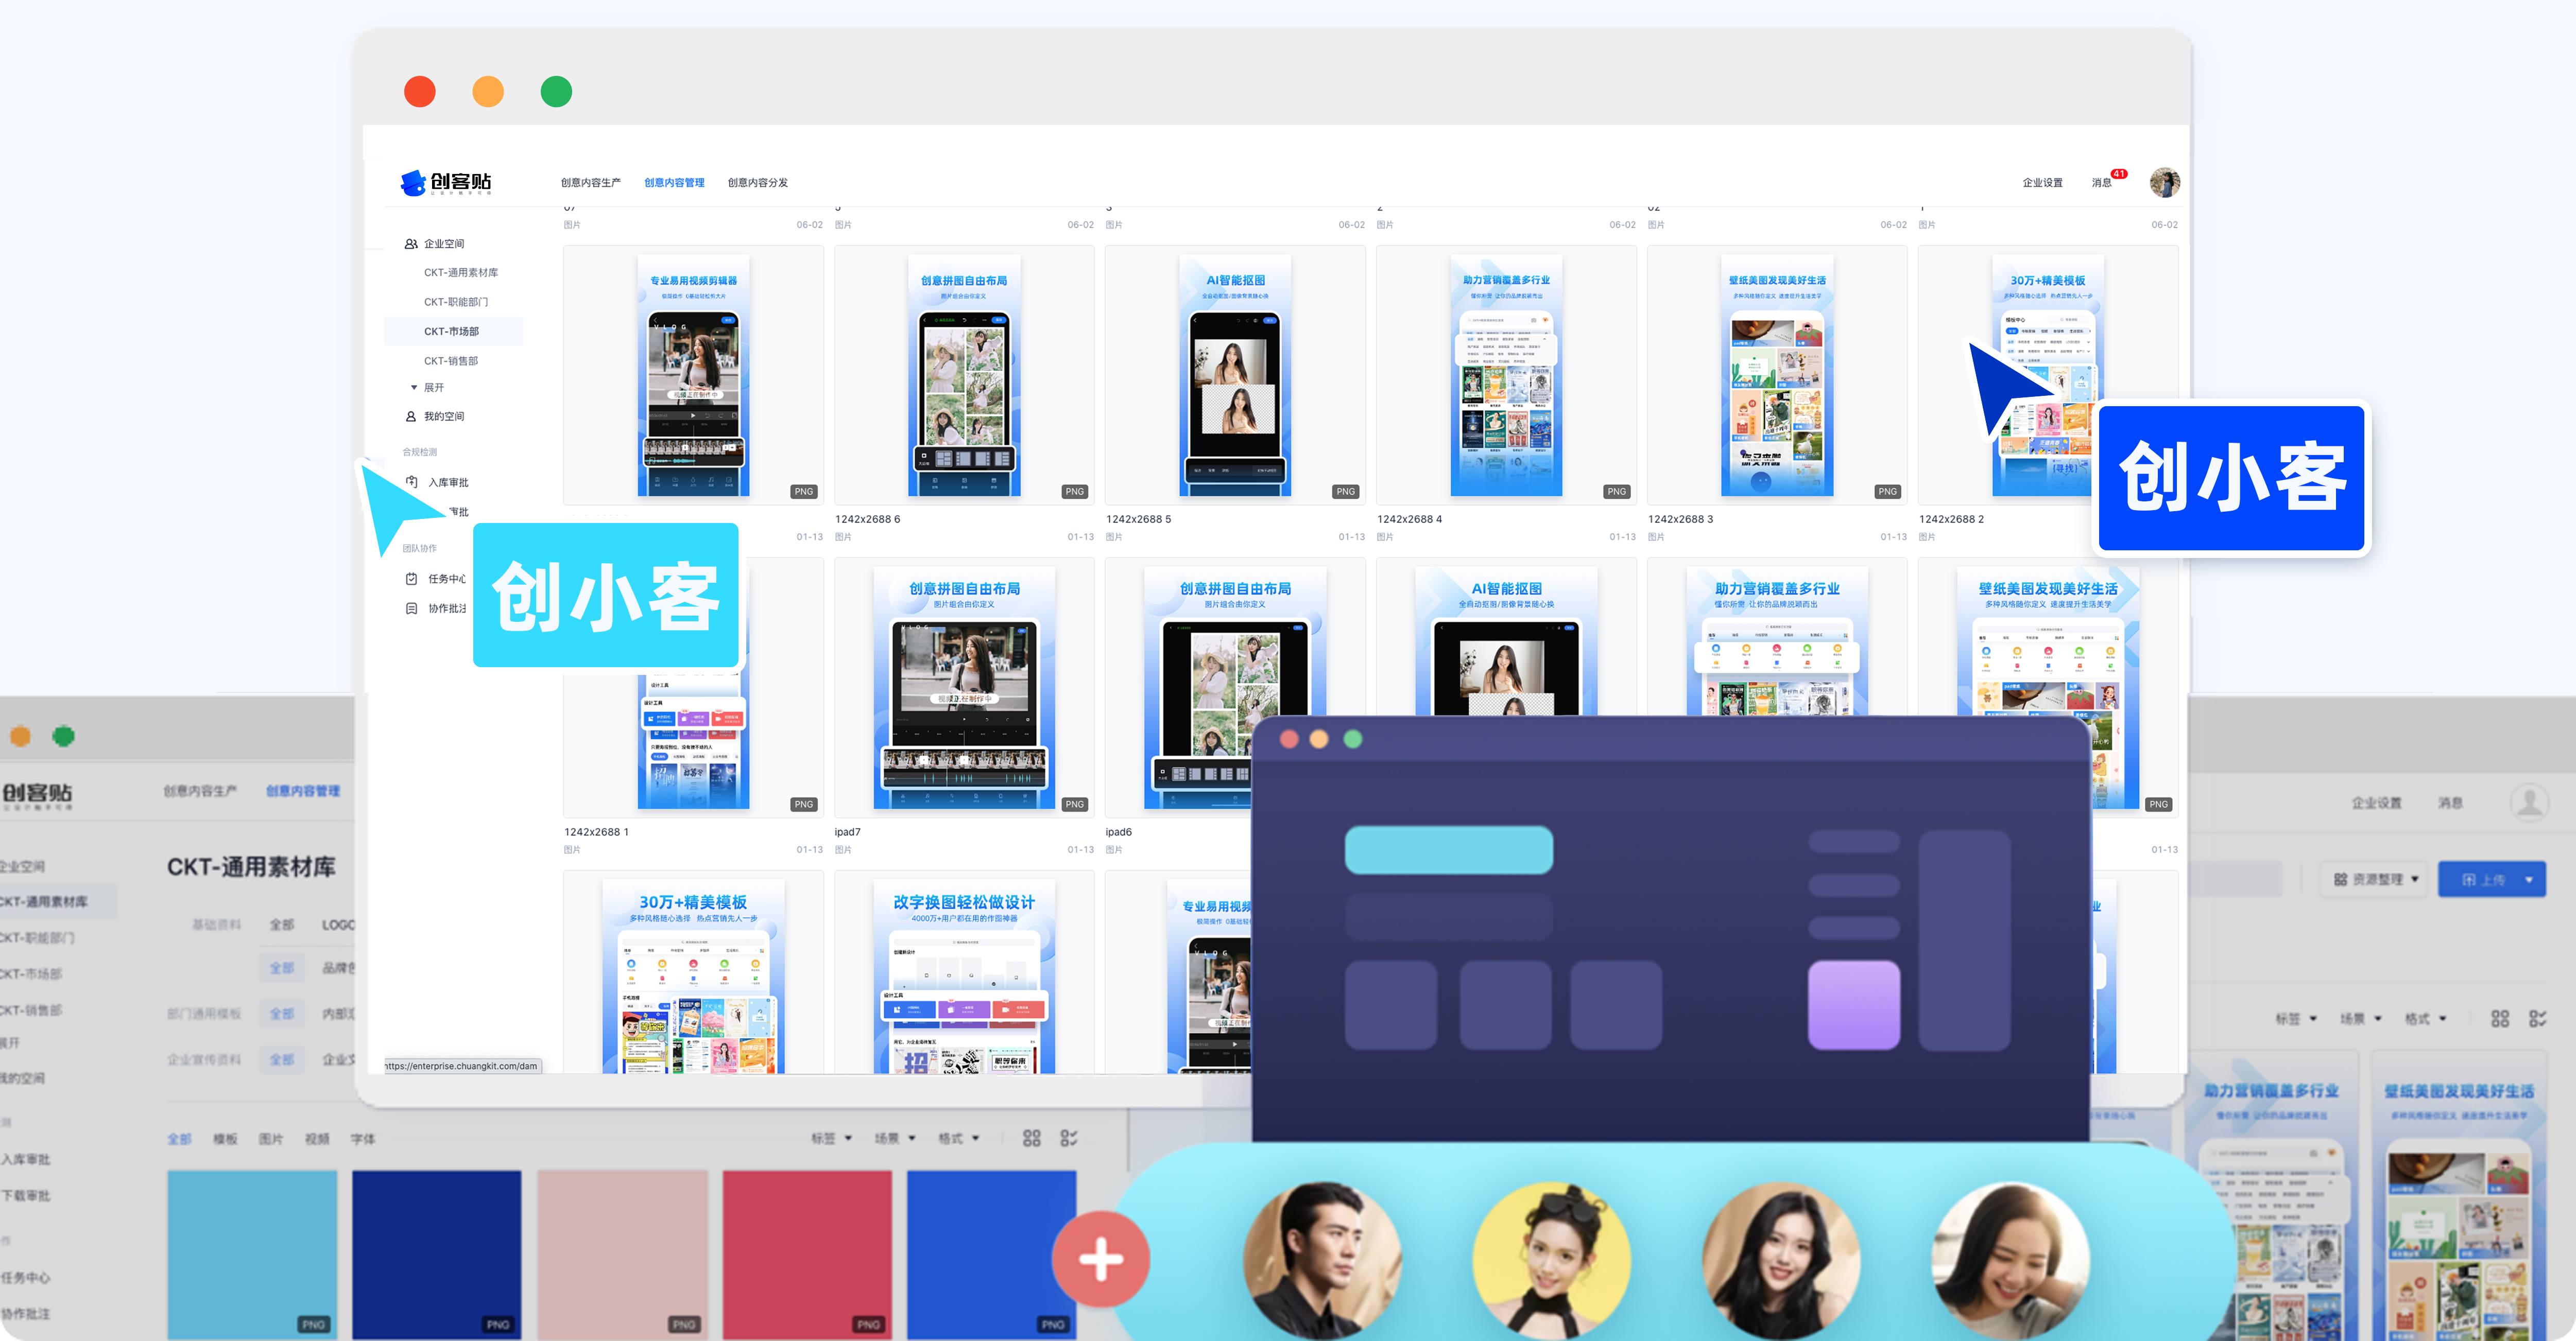This screenshot has width=2576, height=1341.
Task: Select highlighted CKT-市场部 in the sidebar
Action: click(x=451, y=332)
